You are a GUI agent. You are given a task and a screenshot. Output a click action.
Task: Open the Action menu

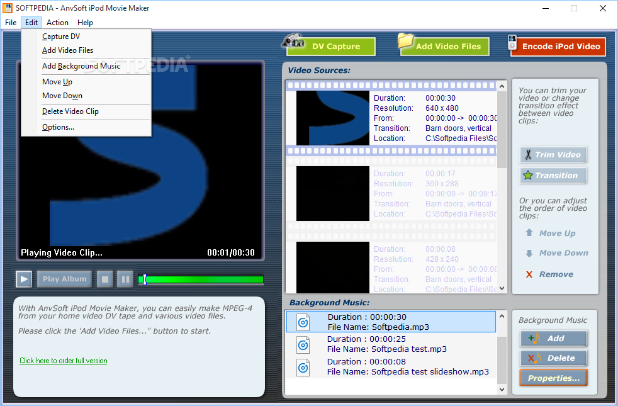click(57, 23)
